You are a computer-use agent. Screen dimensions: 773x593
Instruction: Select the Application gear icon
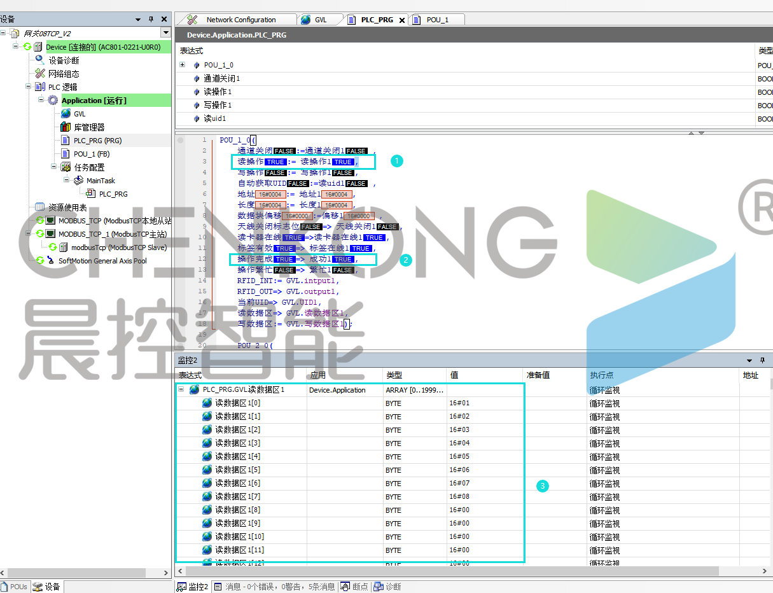pyautogui.click(x=52, y=101)
